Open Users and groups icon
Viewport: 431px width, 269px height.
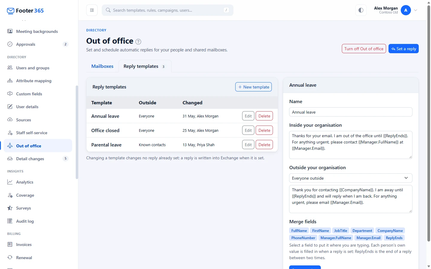tap(10, 68)
